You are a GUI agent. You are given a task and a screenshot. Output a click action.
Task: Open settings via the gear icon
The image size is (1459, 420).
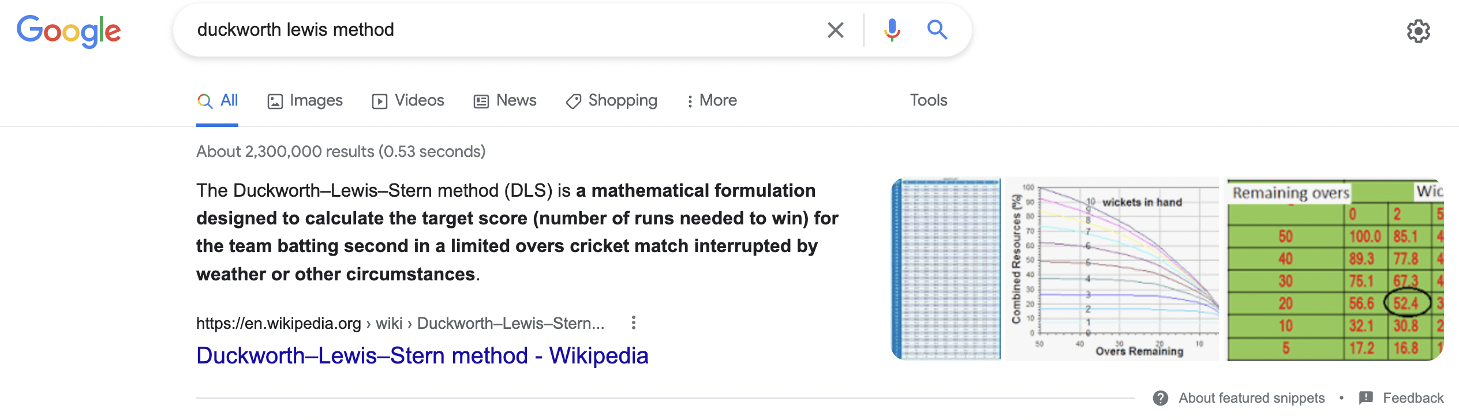click(x=1418, y=31)
